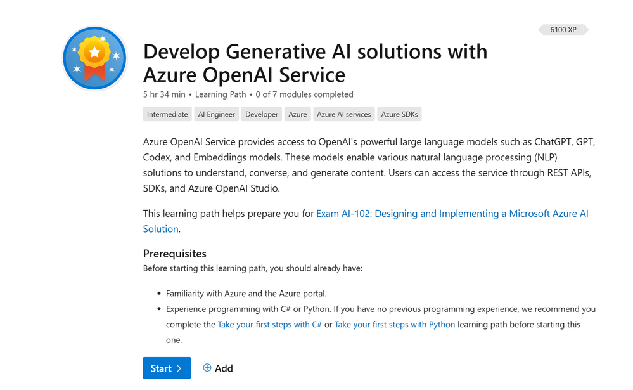Image resolution: width=633 pixels, height=390 pixels.
Task: Click the Learning Path label under the title
Action: (221, 94)
